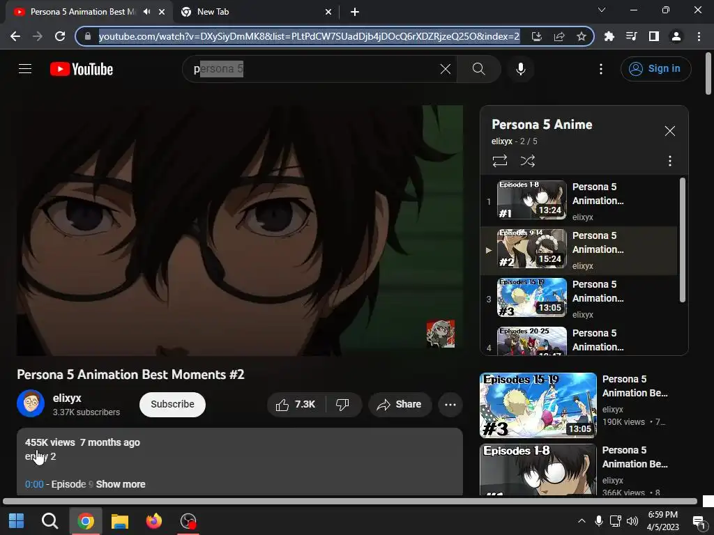
Task: Toggle Chrome side panel icon
Action: [x=654, y=36]
